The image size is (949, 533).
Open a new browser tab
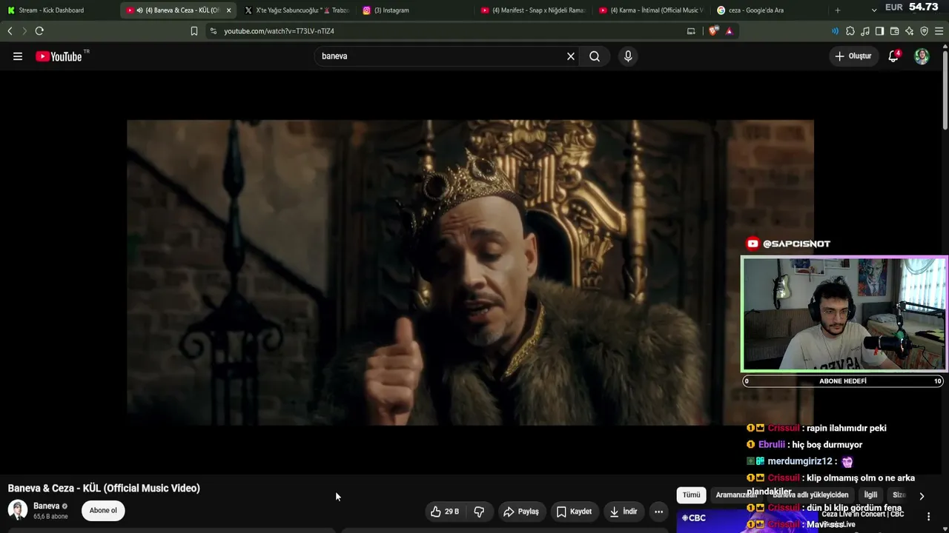[x=838, y=10]
